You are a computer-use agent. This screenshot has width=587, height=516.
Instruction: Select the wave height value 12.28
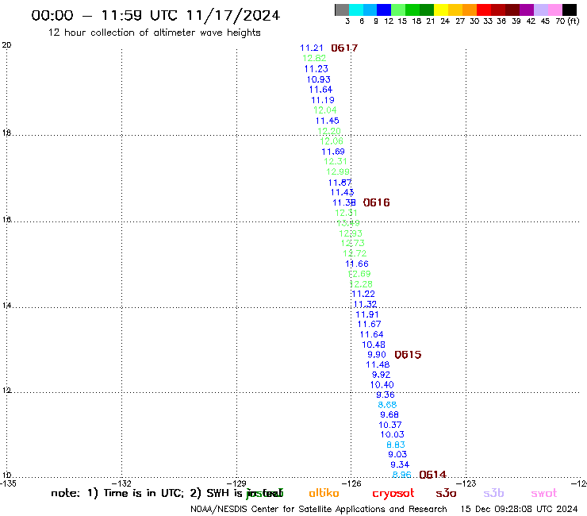tap(361, 284)
